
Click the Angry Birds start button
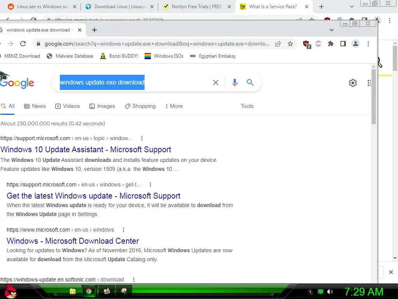tap(10, 291)
